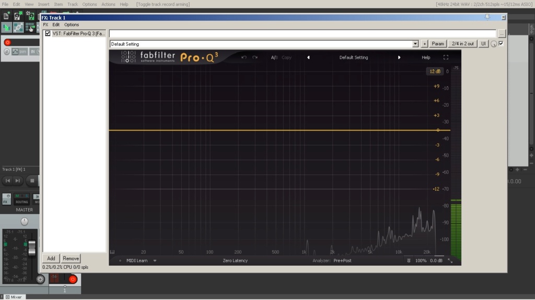Open the Item menu

[59, 4]
